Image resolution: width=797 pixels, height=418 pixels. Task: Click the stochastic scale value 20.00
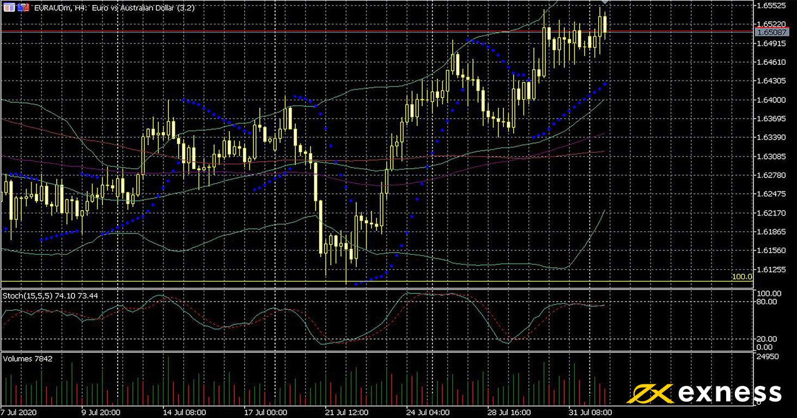click(766, 339)
